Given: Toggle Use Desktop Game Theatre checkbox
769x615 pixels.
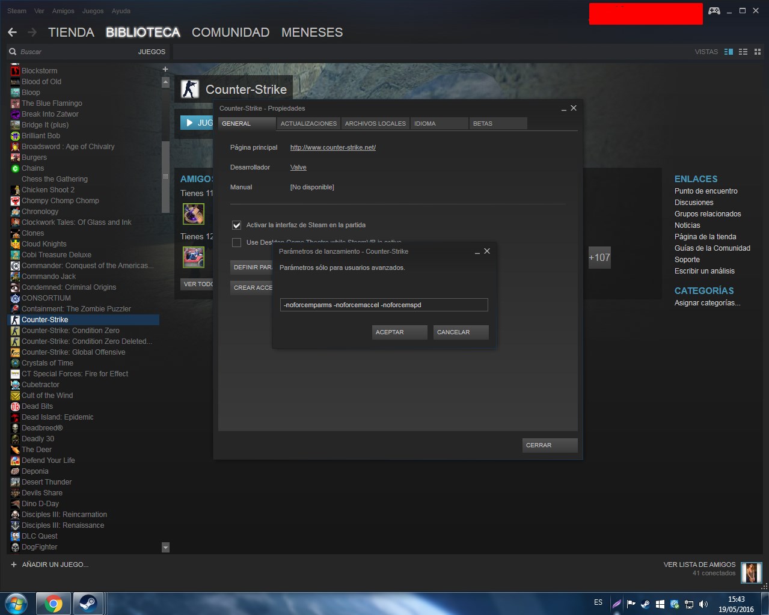Looking at the screenshot, I should pyautogui.click(x=237, y=242).
